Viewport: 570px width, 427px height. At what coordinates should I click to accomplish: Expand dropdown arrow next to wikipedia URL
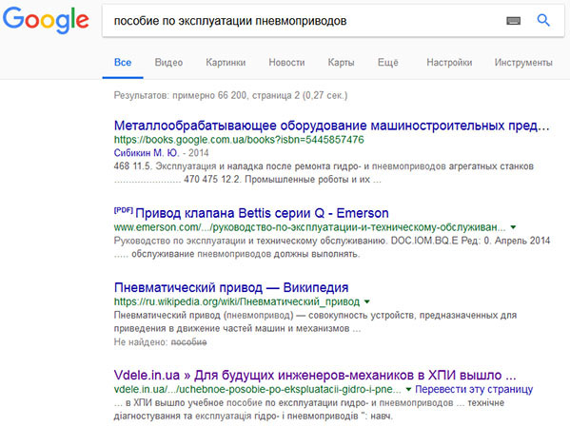coord(366,301)
